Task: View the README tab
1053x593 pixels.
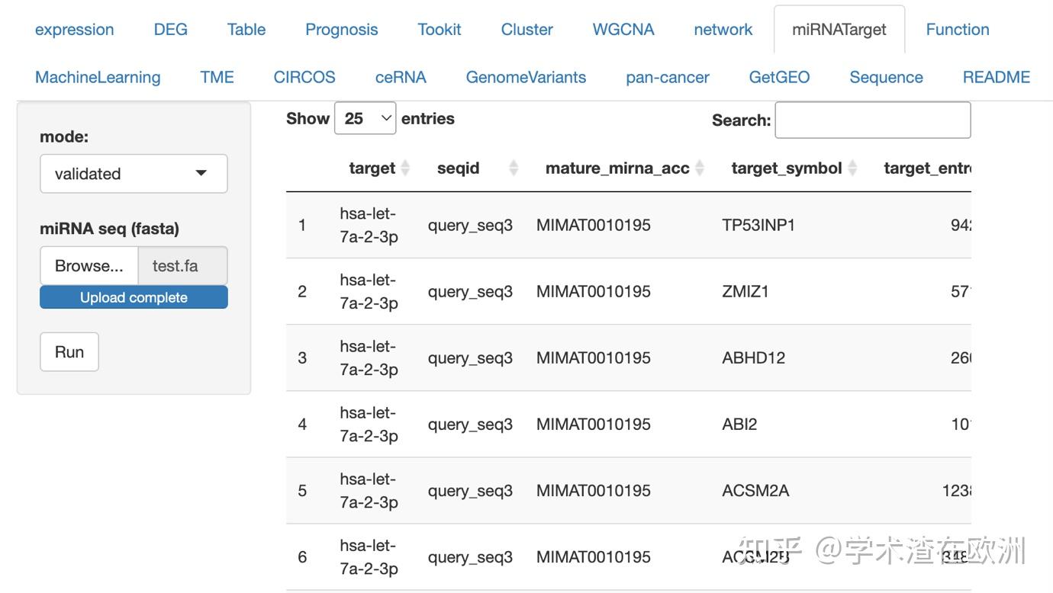Action: (x=996, y=78)
